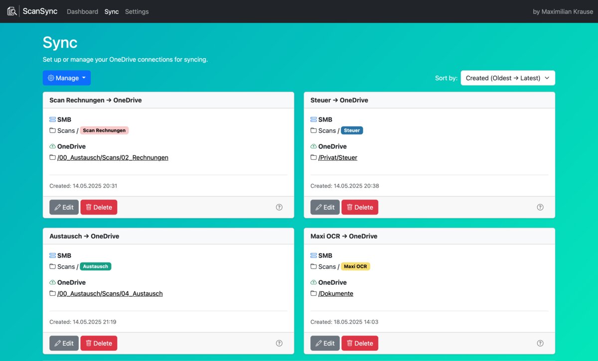Open the /Privat/Steuer folder link

coord(337,157)
